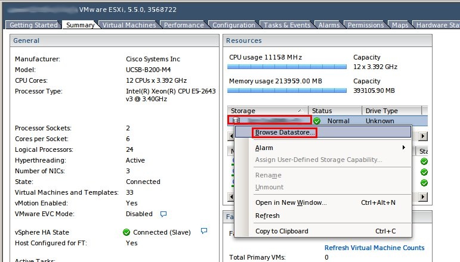Choose Browse Datastore from context menu
Viewport: 460px width, 262px height.
[285, 132]
